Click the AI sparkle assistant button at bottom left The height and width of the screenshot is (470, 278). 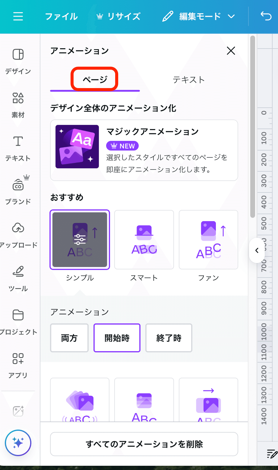coord(18,443)
